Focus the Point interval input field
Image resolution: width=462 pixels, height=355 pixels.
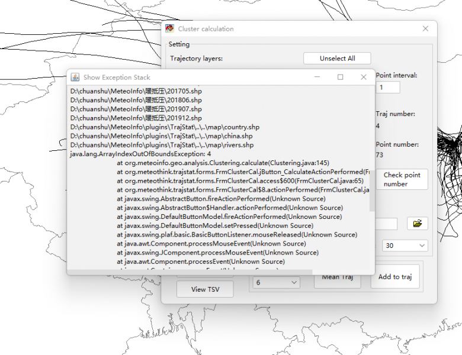click(x=388, y=88)
